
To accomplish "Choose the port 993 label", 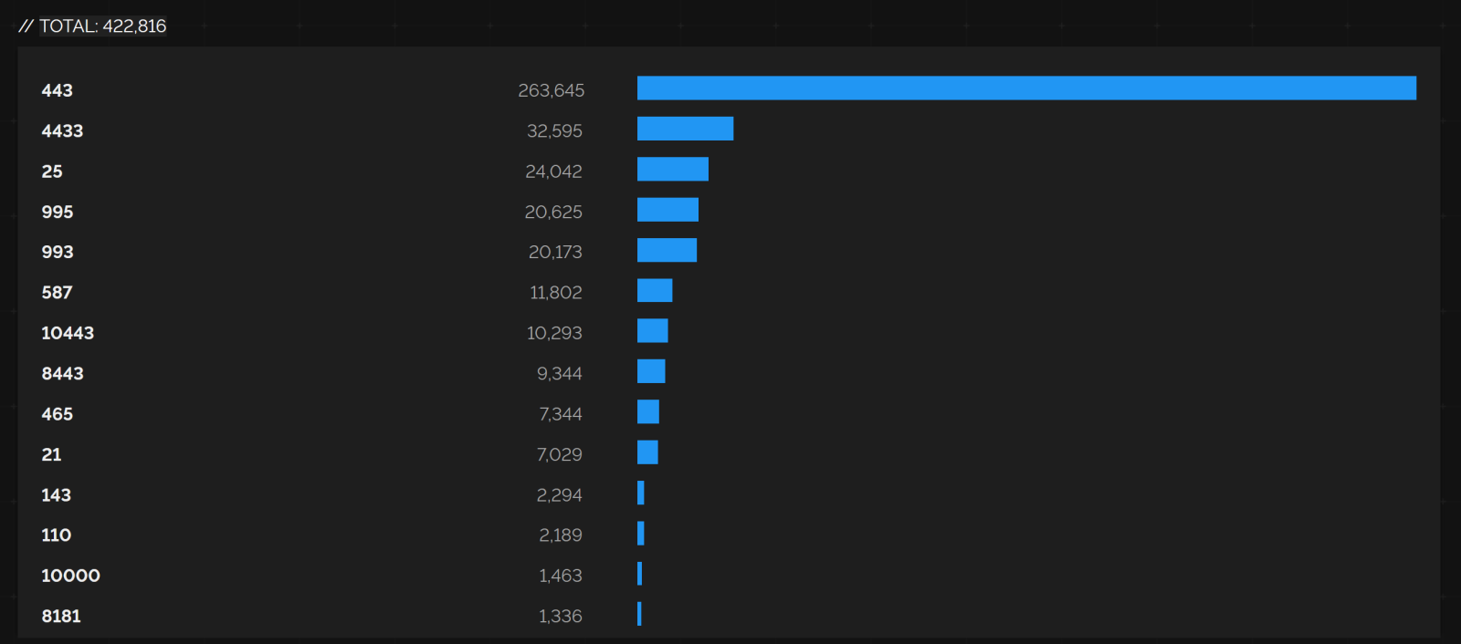I will [x=57, y=252].
